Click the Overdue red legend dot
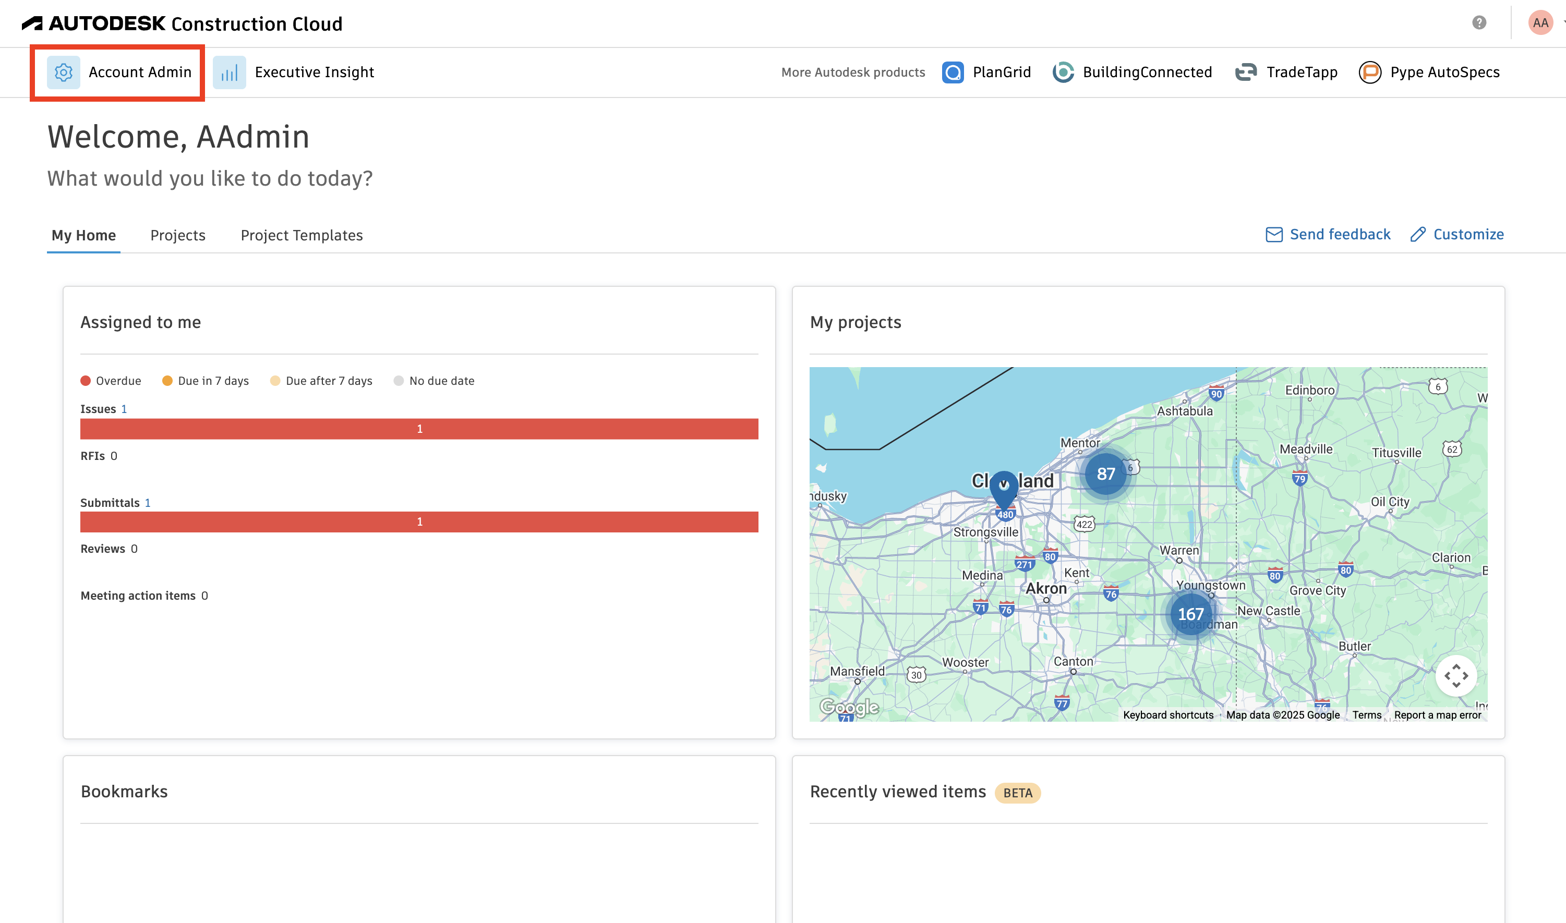This screenshot has height=923, width=1566. coord(86,381)
